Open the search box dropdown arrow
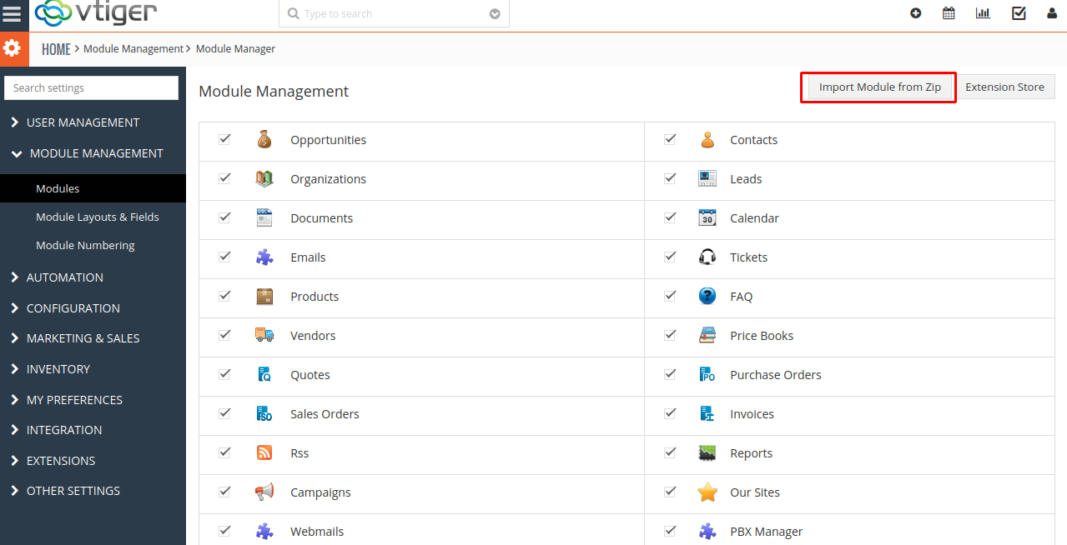 [x=495, y=14]
